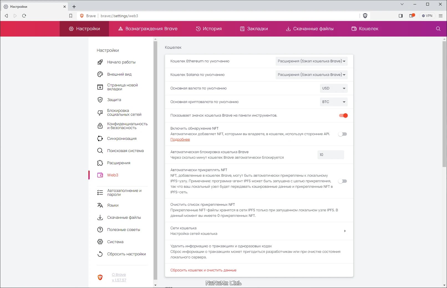Open the BTC default cryptocurrency dropdown

[334, 102]
